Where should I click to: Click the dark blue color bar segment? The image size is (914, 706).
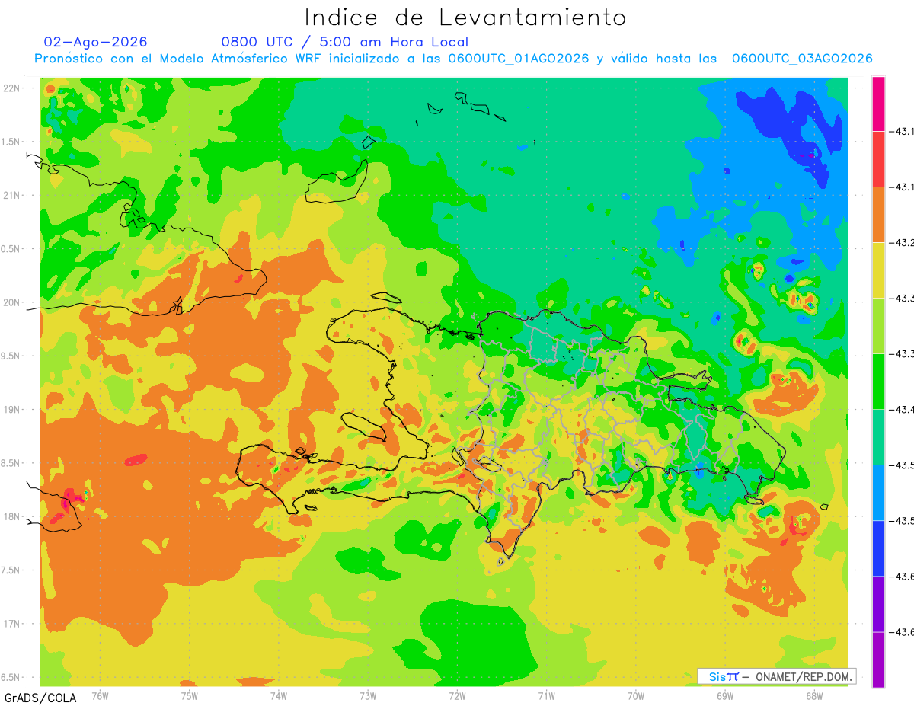coord(878,548)
